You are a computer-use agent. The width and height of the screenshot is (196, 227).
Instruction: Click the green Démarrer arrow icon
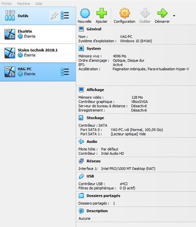click(x=162, y=13)
